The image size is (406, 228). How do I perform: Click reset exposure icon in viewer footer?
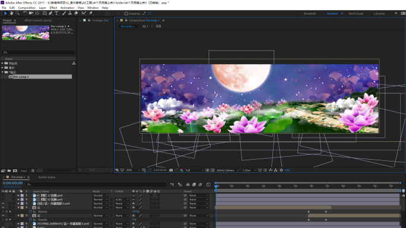(281, 170)
